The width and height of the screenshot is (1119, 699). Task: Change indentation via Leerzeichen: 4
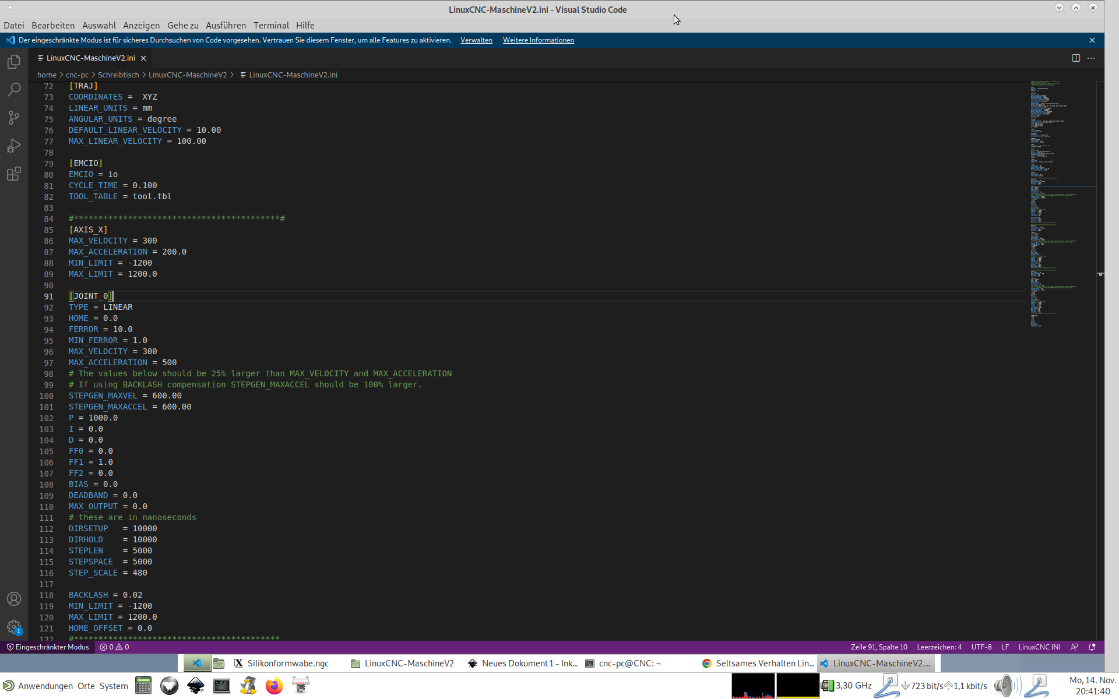click(x=939, y=647)
